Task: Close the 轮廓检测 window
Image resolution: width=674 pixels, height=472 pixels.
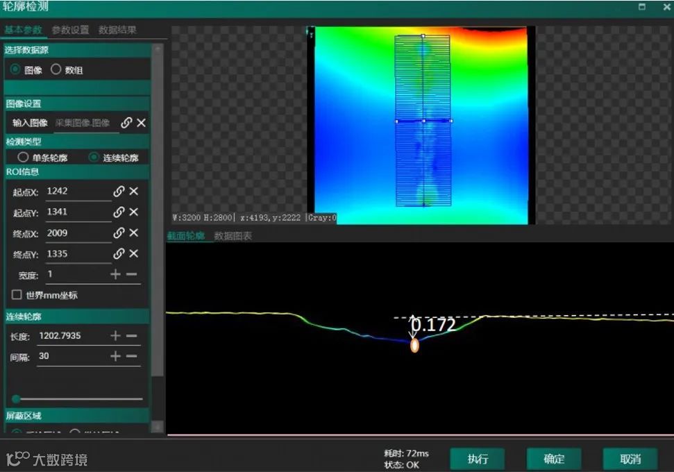Action: [666, 7]
